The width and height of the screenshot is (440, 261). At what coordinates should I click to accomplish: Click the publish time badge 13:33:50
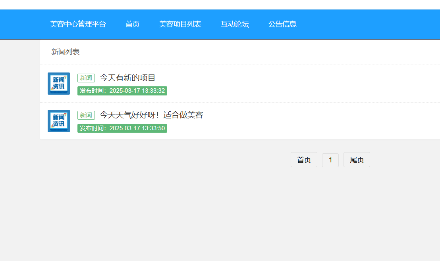point(122,128)
